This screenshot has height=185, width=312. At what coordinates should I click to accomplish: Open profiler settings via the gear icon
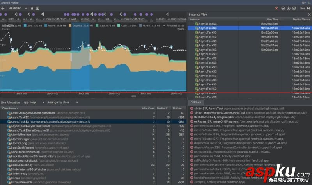tap(303, 3)
